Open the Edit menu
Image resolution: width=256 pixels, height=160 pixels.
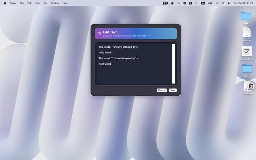pos(29,3)
